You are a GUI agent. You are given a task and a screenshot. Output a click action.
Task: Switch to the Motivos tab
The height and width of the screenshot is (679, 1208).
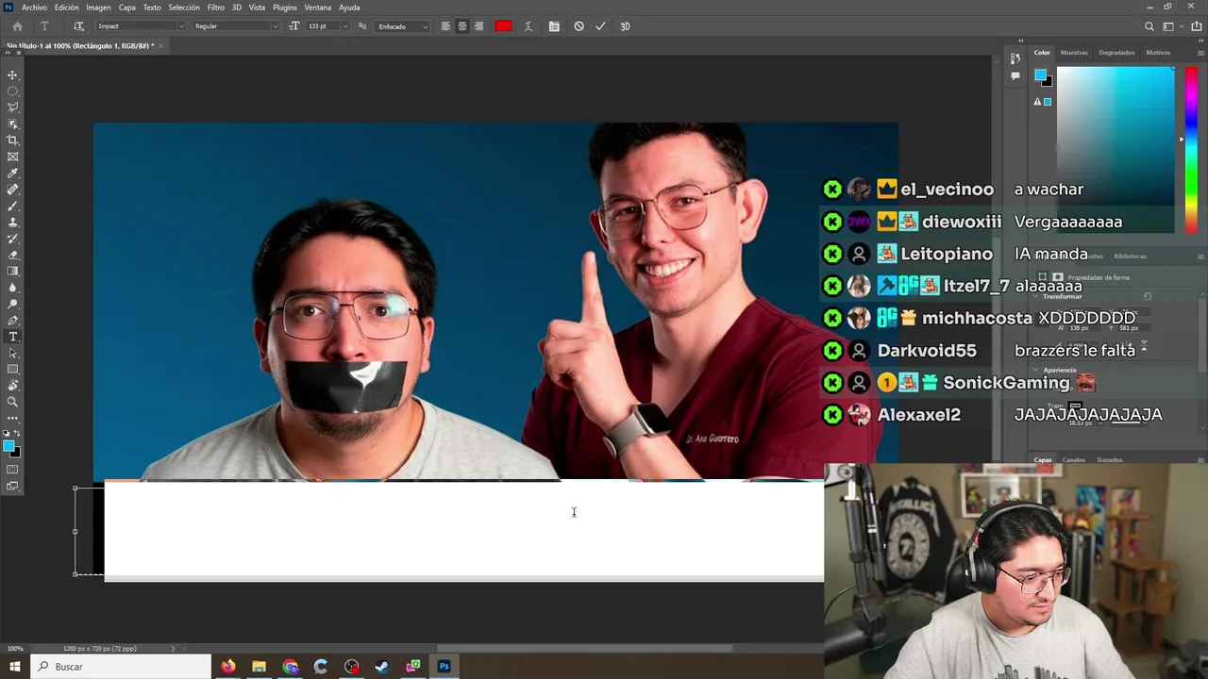pos(1158,53)
